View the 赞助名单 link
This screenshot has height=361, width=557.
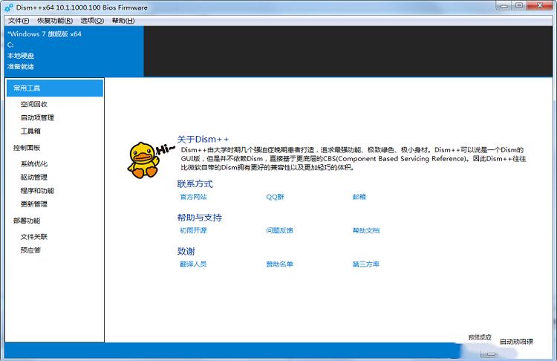click(279, 264)
